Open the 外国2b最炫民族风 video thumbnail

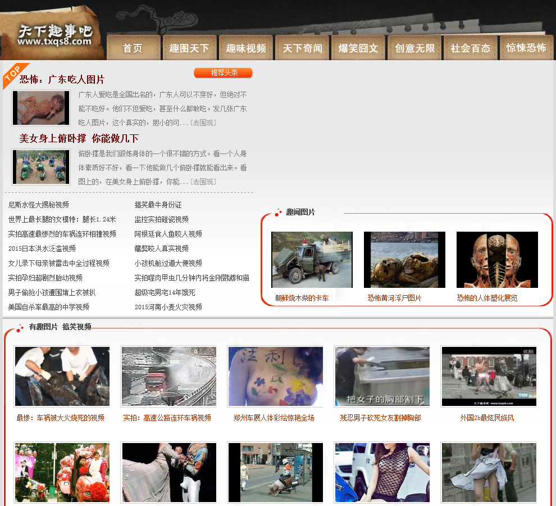[489, 376]
